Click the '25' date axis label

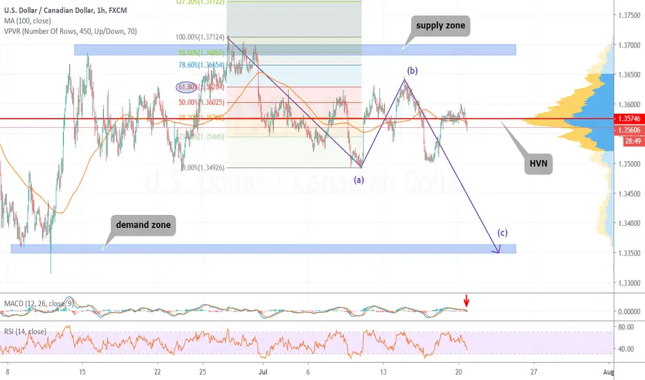[202, 372]
